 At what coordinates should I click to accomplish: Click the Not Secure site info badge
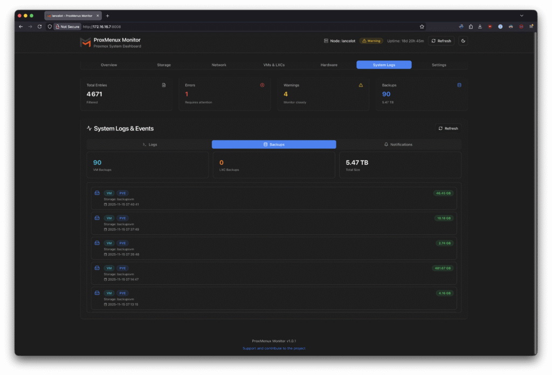67,26
